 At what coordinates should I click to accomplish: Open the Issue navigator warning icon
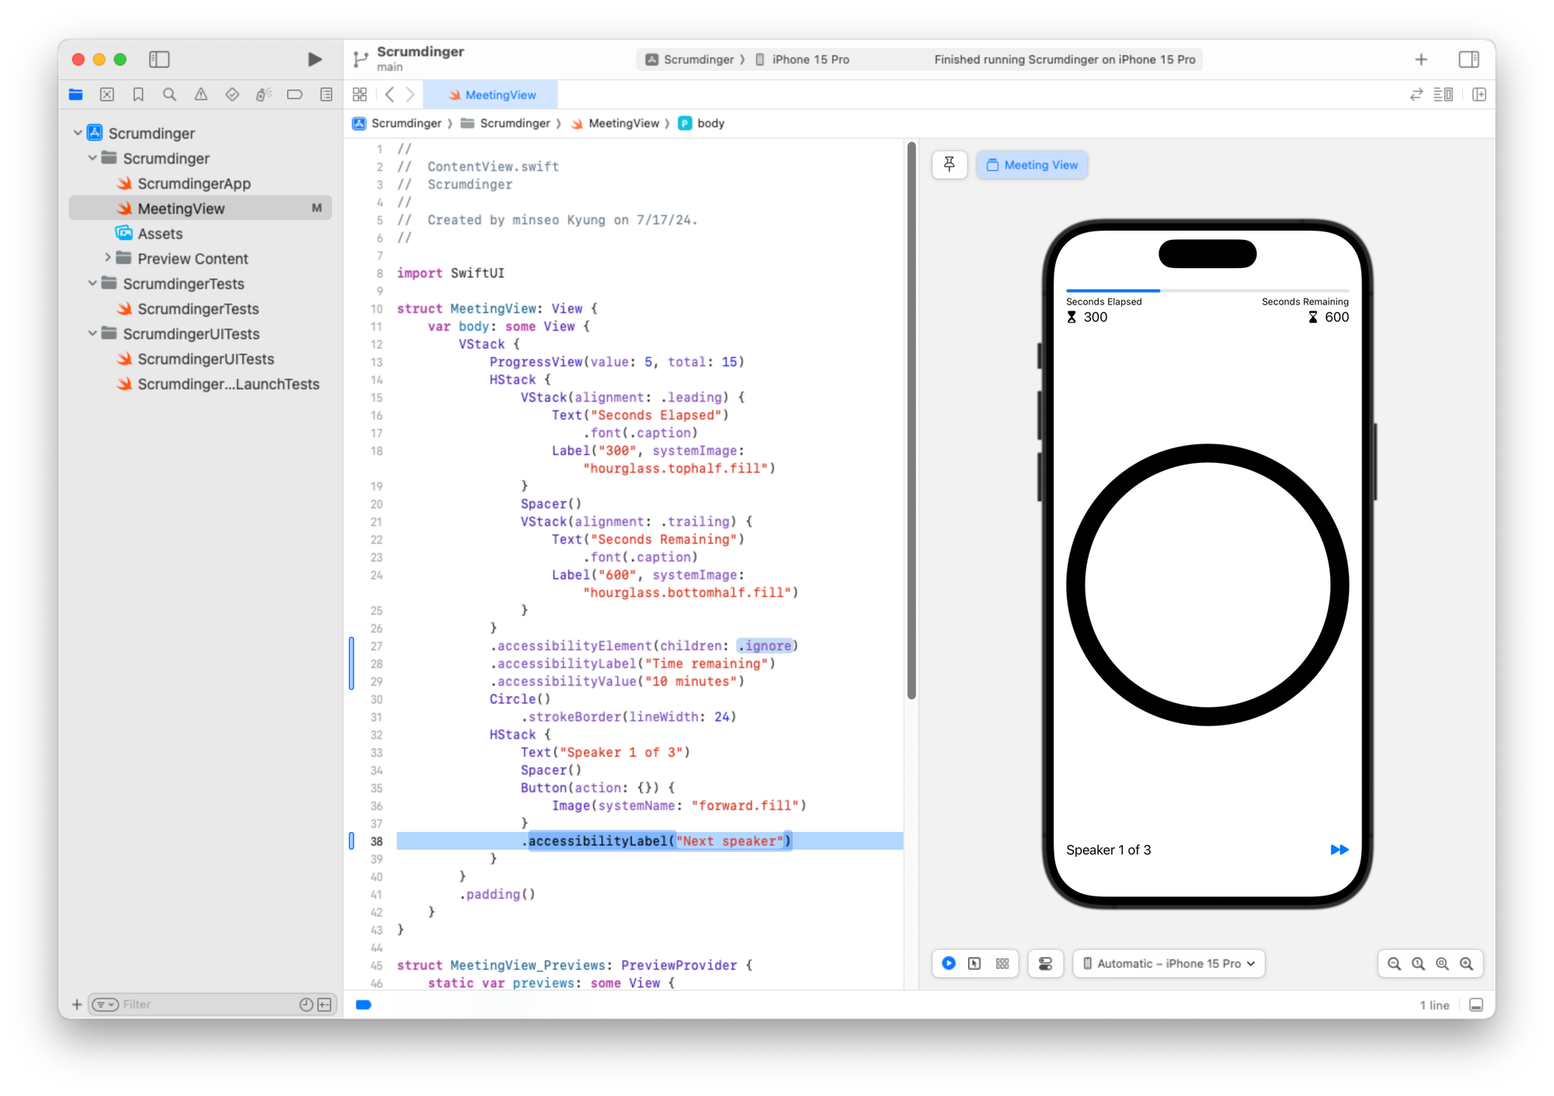tap(200, 95)
